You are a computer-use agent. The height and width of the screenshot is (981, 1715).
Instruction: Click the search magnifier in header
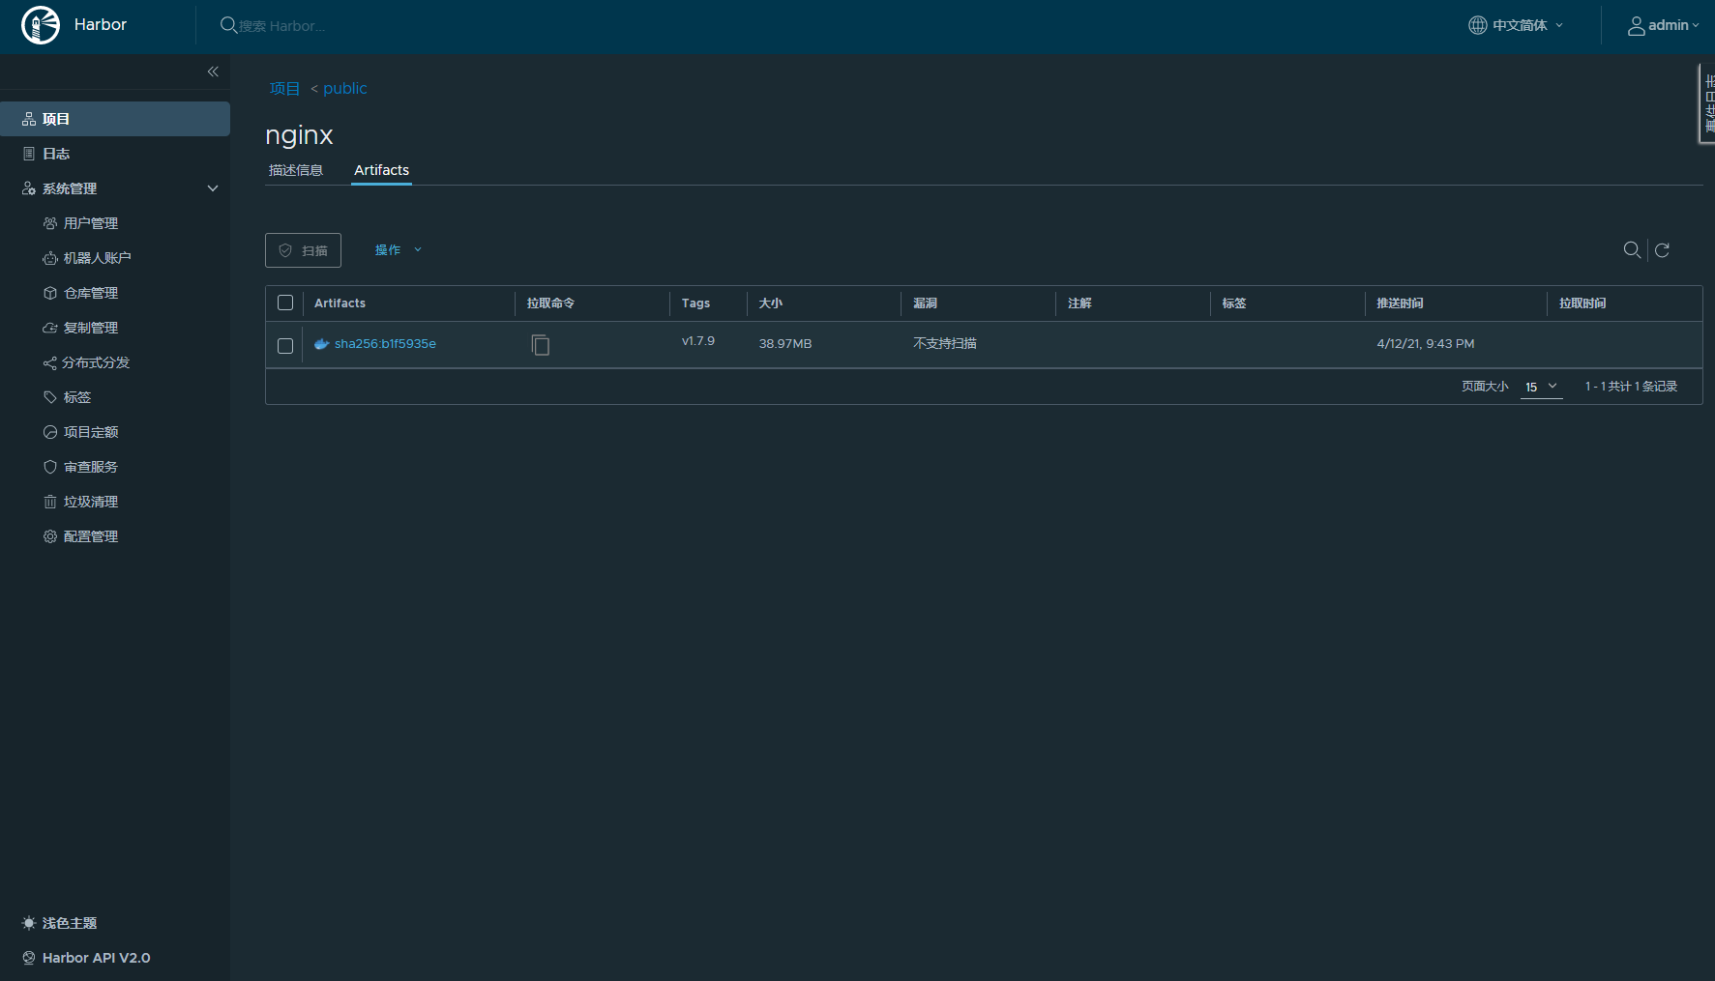point(228,25)
